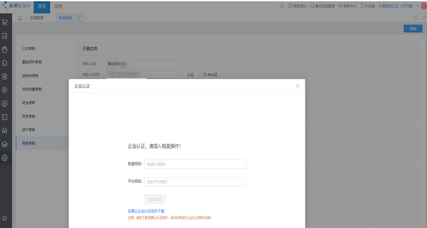This screenshot has width=427, height=228.
Task: Close the 企业认证 dialog
Action: (298, 86)
